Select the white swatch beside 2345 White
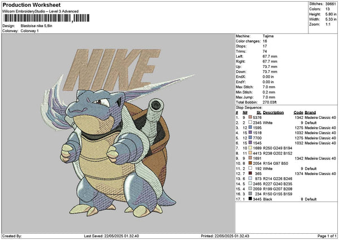 [250, 122]
